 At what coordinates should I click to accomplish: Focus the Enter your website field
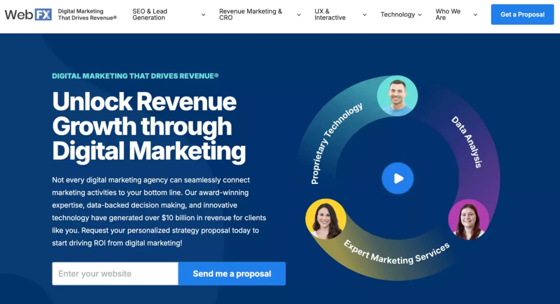click(115, 274)
